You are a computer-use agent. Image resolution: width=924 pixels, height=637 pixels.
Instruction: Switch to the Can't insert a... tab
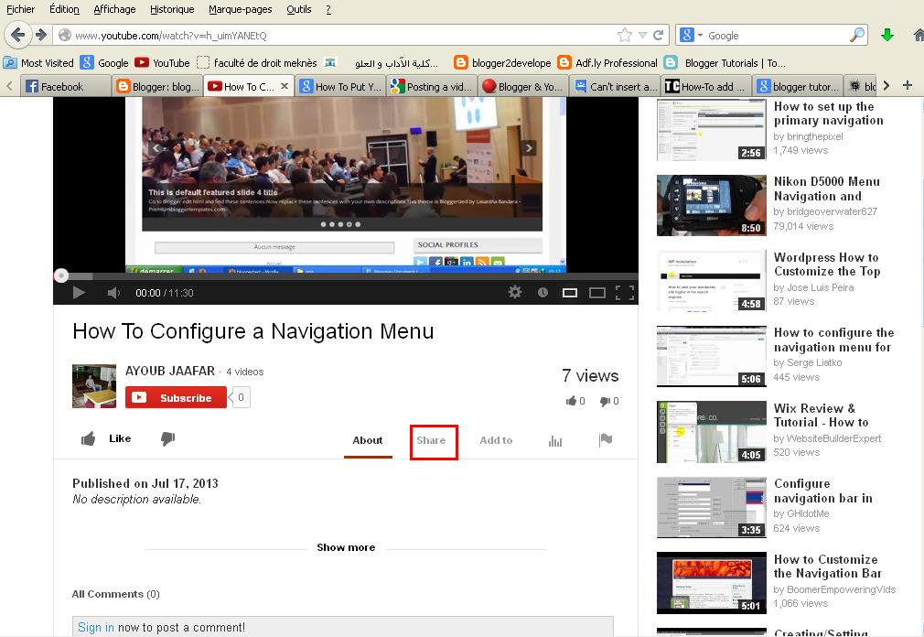(615, 86)
